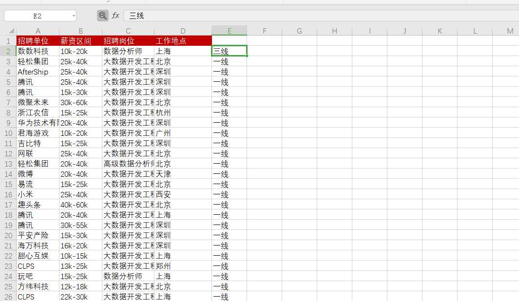Image resolution: width=519 pixels, height=301 pixels.
Task: Click the 30k-60k salary cell
Action: [81, 102]
